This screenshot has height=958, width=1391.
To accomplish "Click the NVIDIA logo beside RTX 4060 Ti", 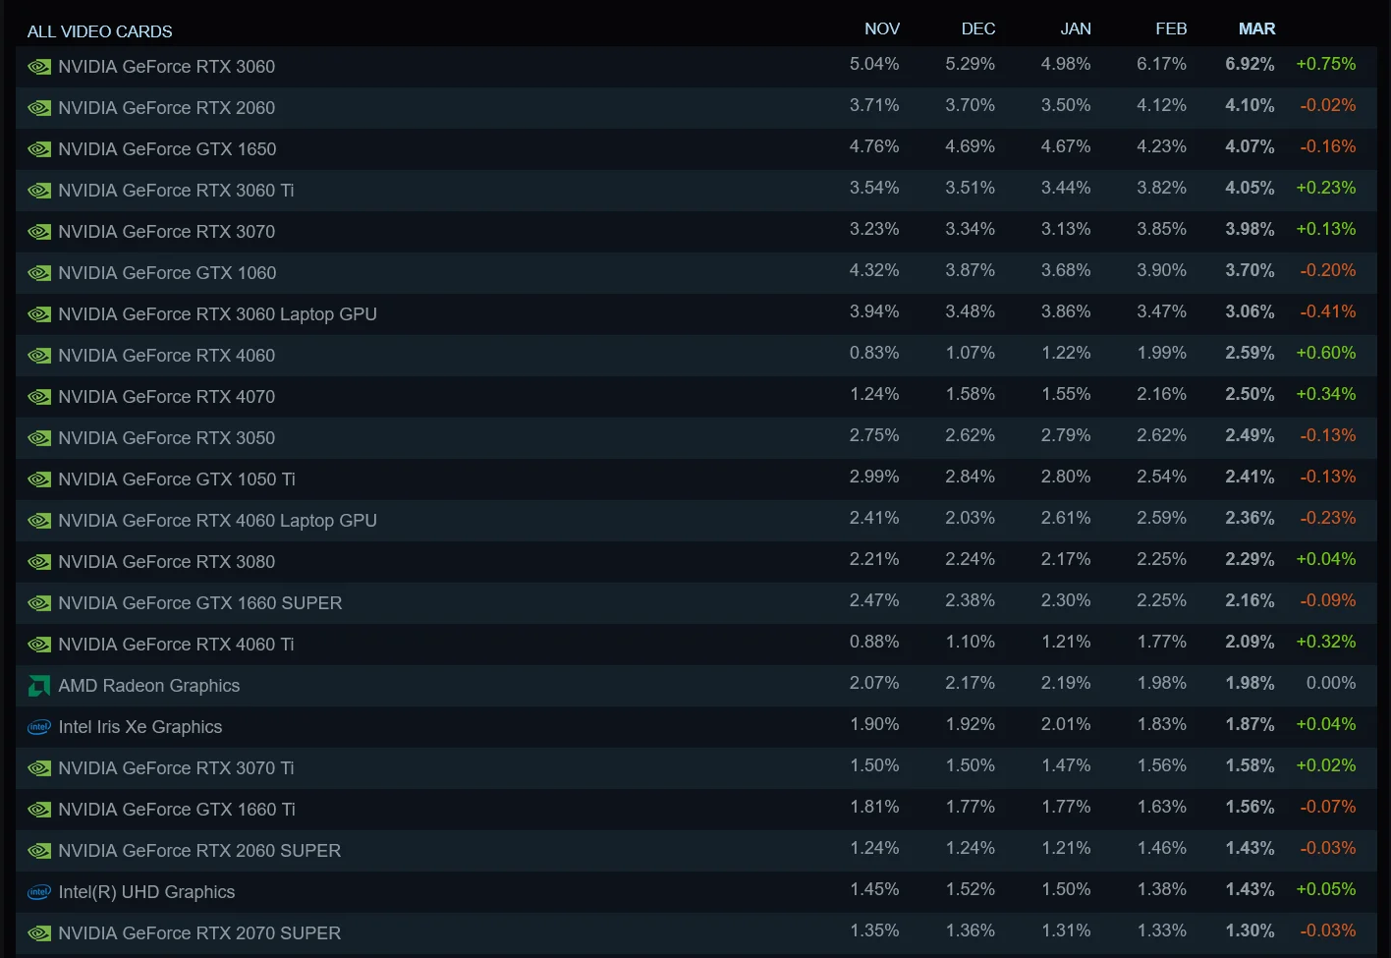I will point(39,645).
